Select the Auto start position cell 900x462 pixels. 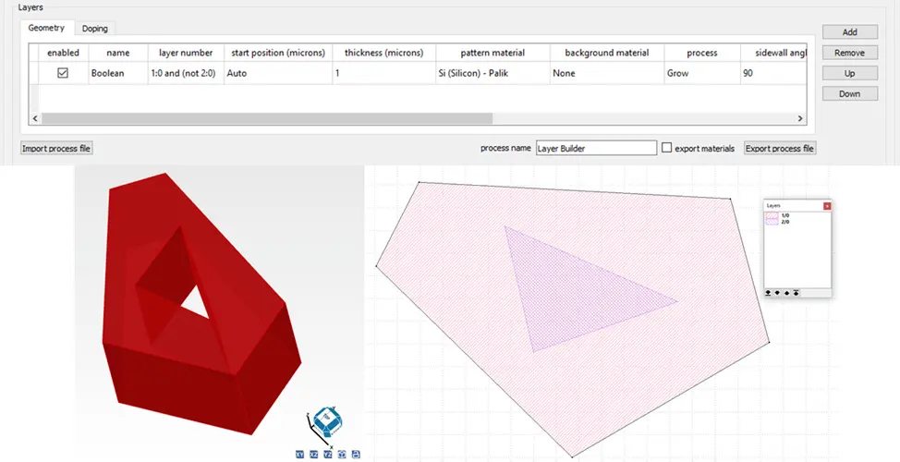point(278,74)
